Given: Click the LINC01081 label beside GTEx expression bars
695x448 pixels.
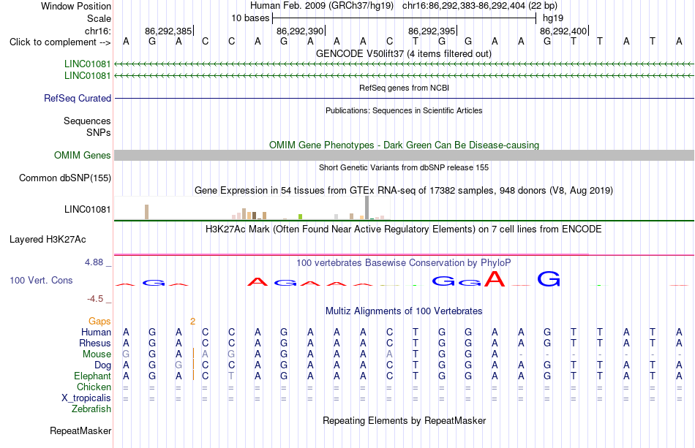Looking at the screenshot, I should click(x=87, y=210).
